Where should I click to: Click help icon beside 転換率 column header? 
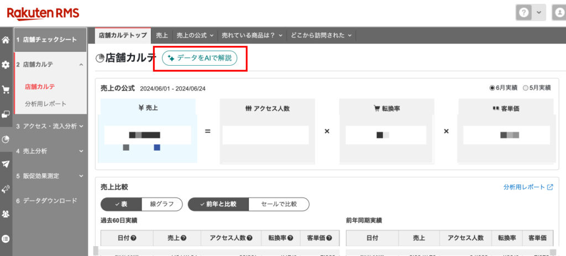(x=290, y=238)
